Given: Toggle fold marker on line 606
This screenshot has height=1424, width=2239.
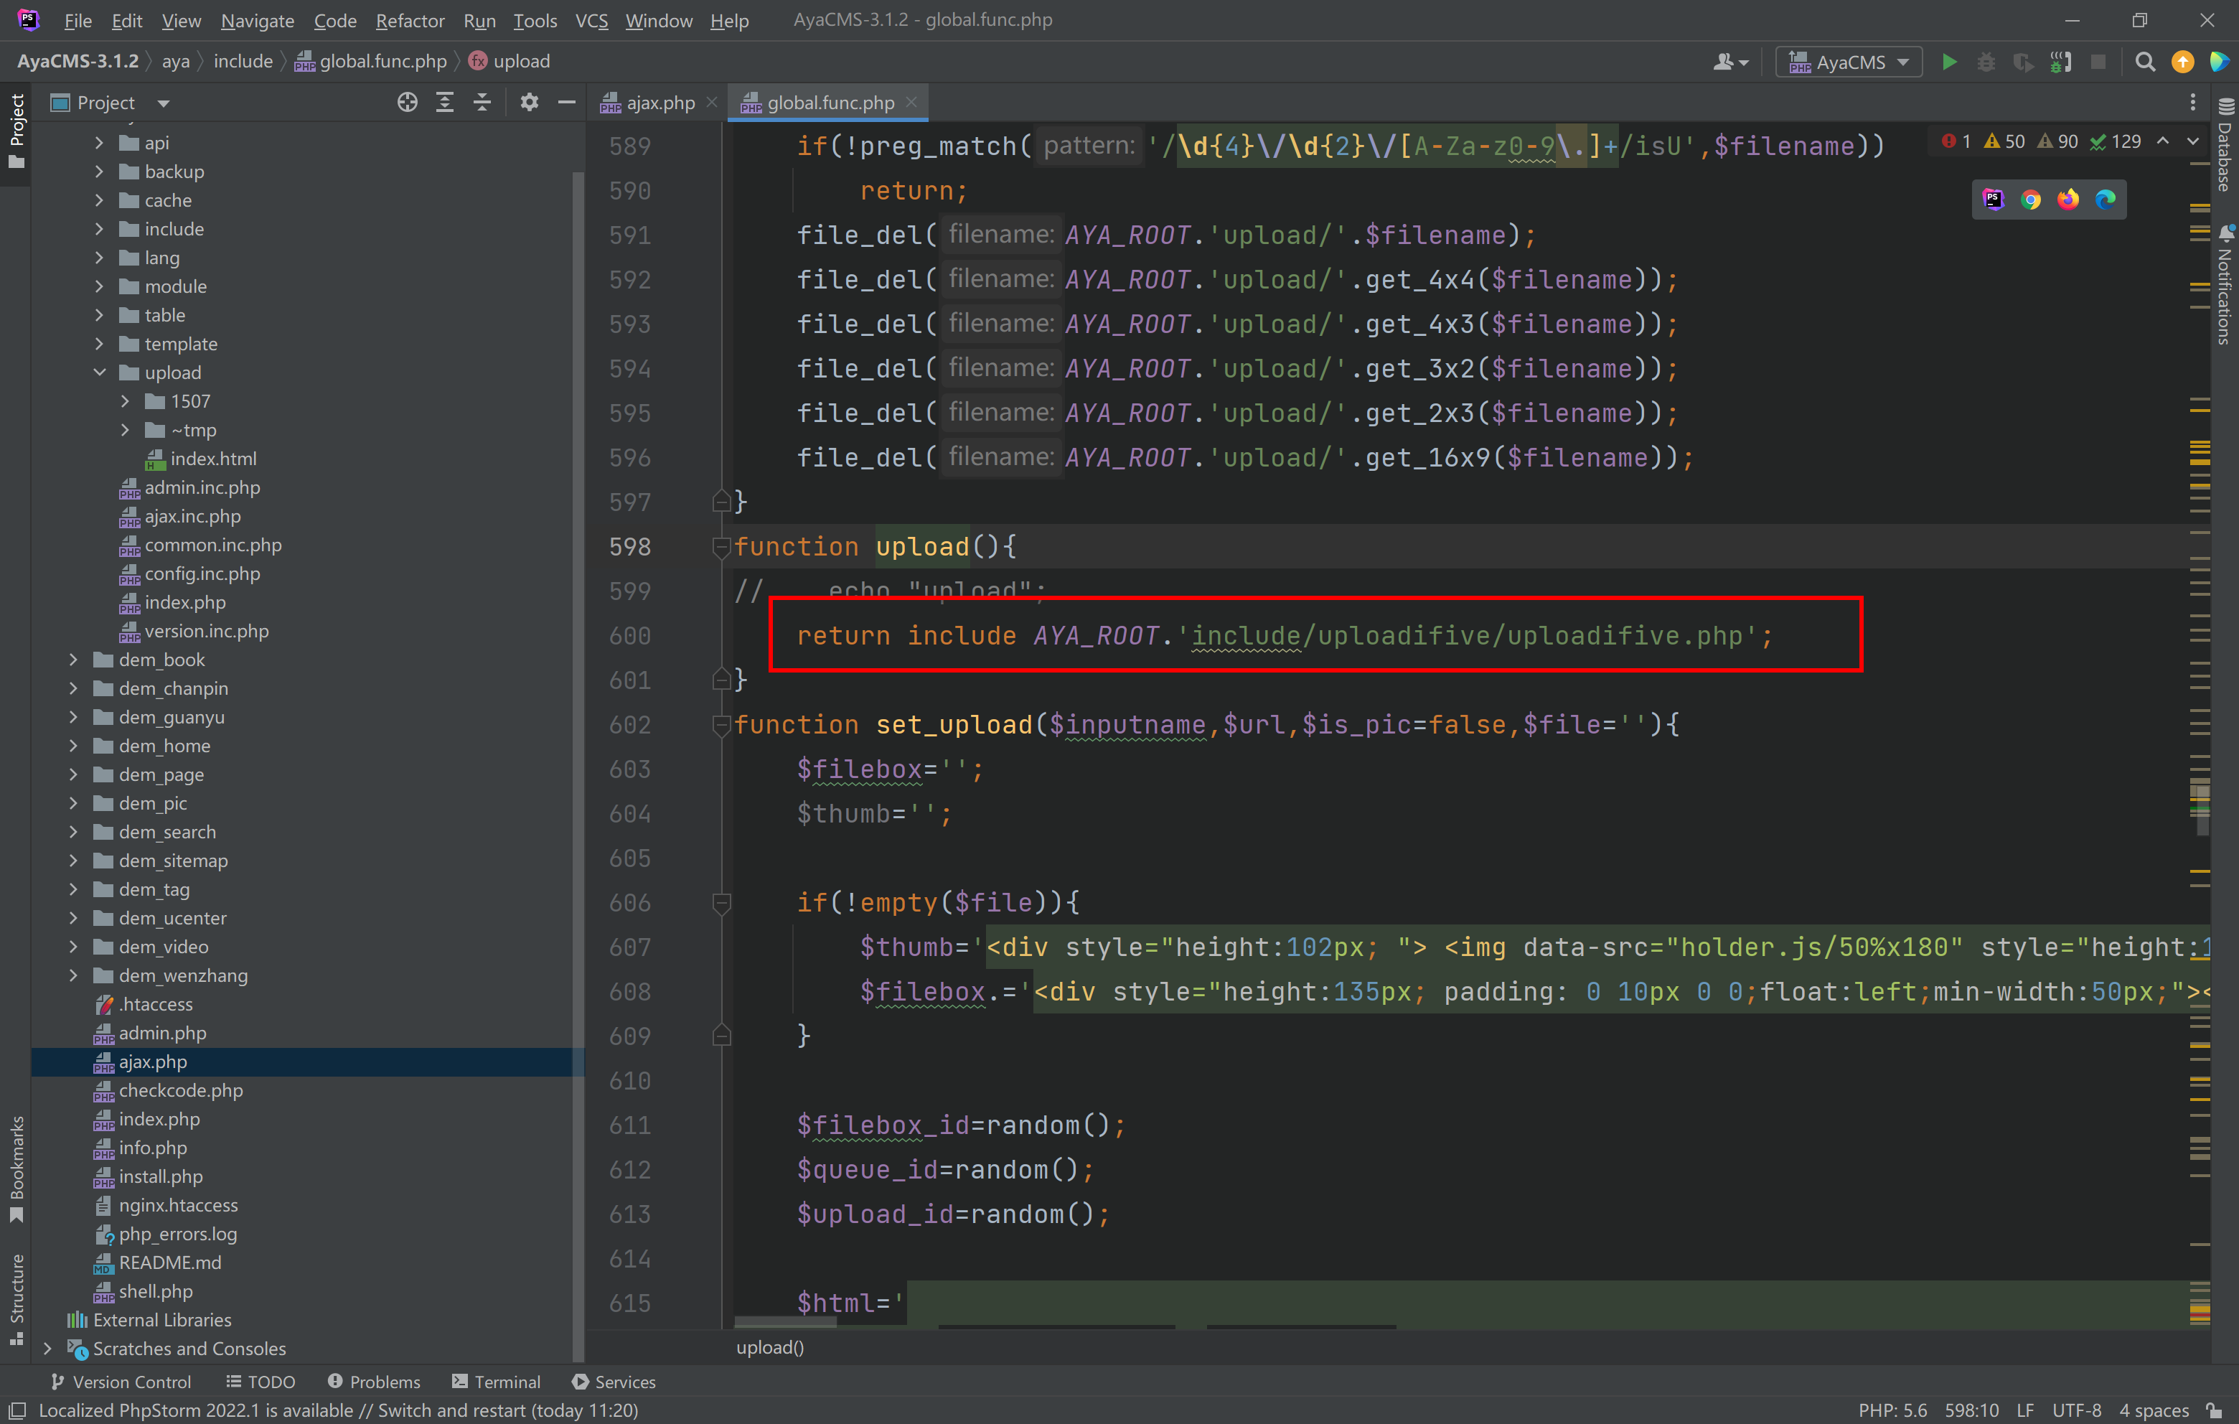Looking at the screenshot, I should [720, 902].
